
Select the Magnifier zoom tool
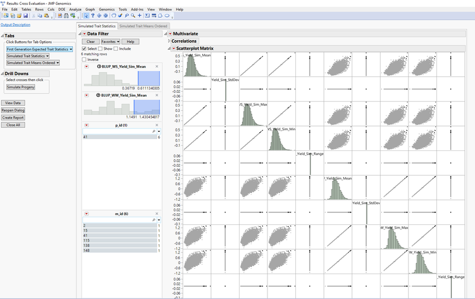tap(133, 15)
